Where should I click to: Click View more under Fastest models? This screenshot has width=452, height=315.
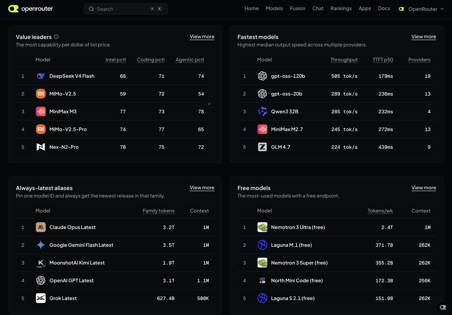(x=423, y=37)
